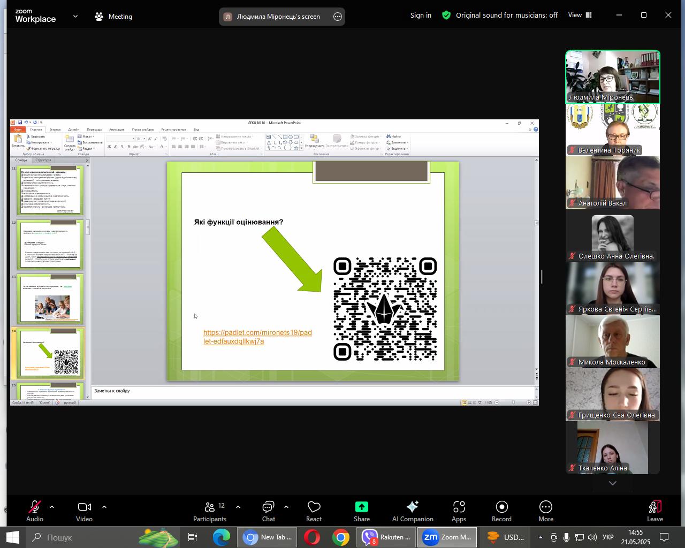This screenshot has height=548, width=685.
Task: Open the padlet.com/mironets19 link on slide
Action: point(257,337)
